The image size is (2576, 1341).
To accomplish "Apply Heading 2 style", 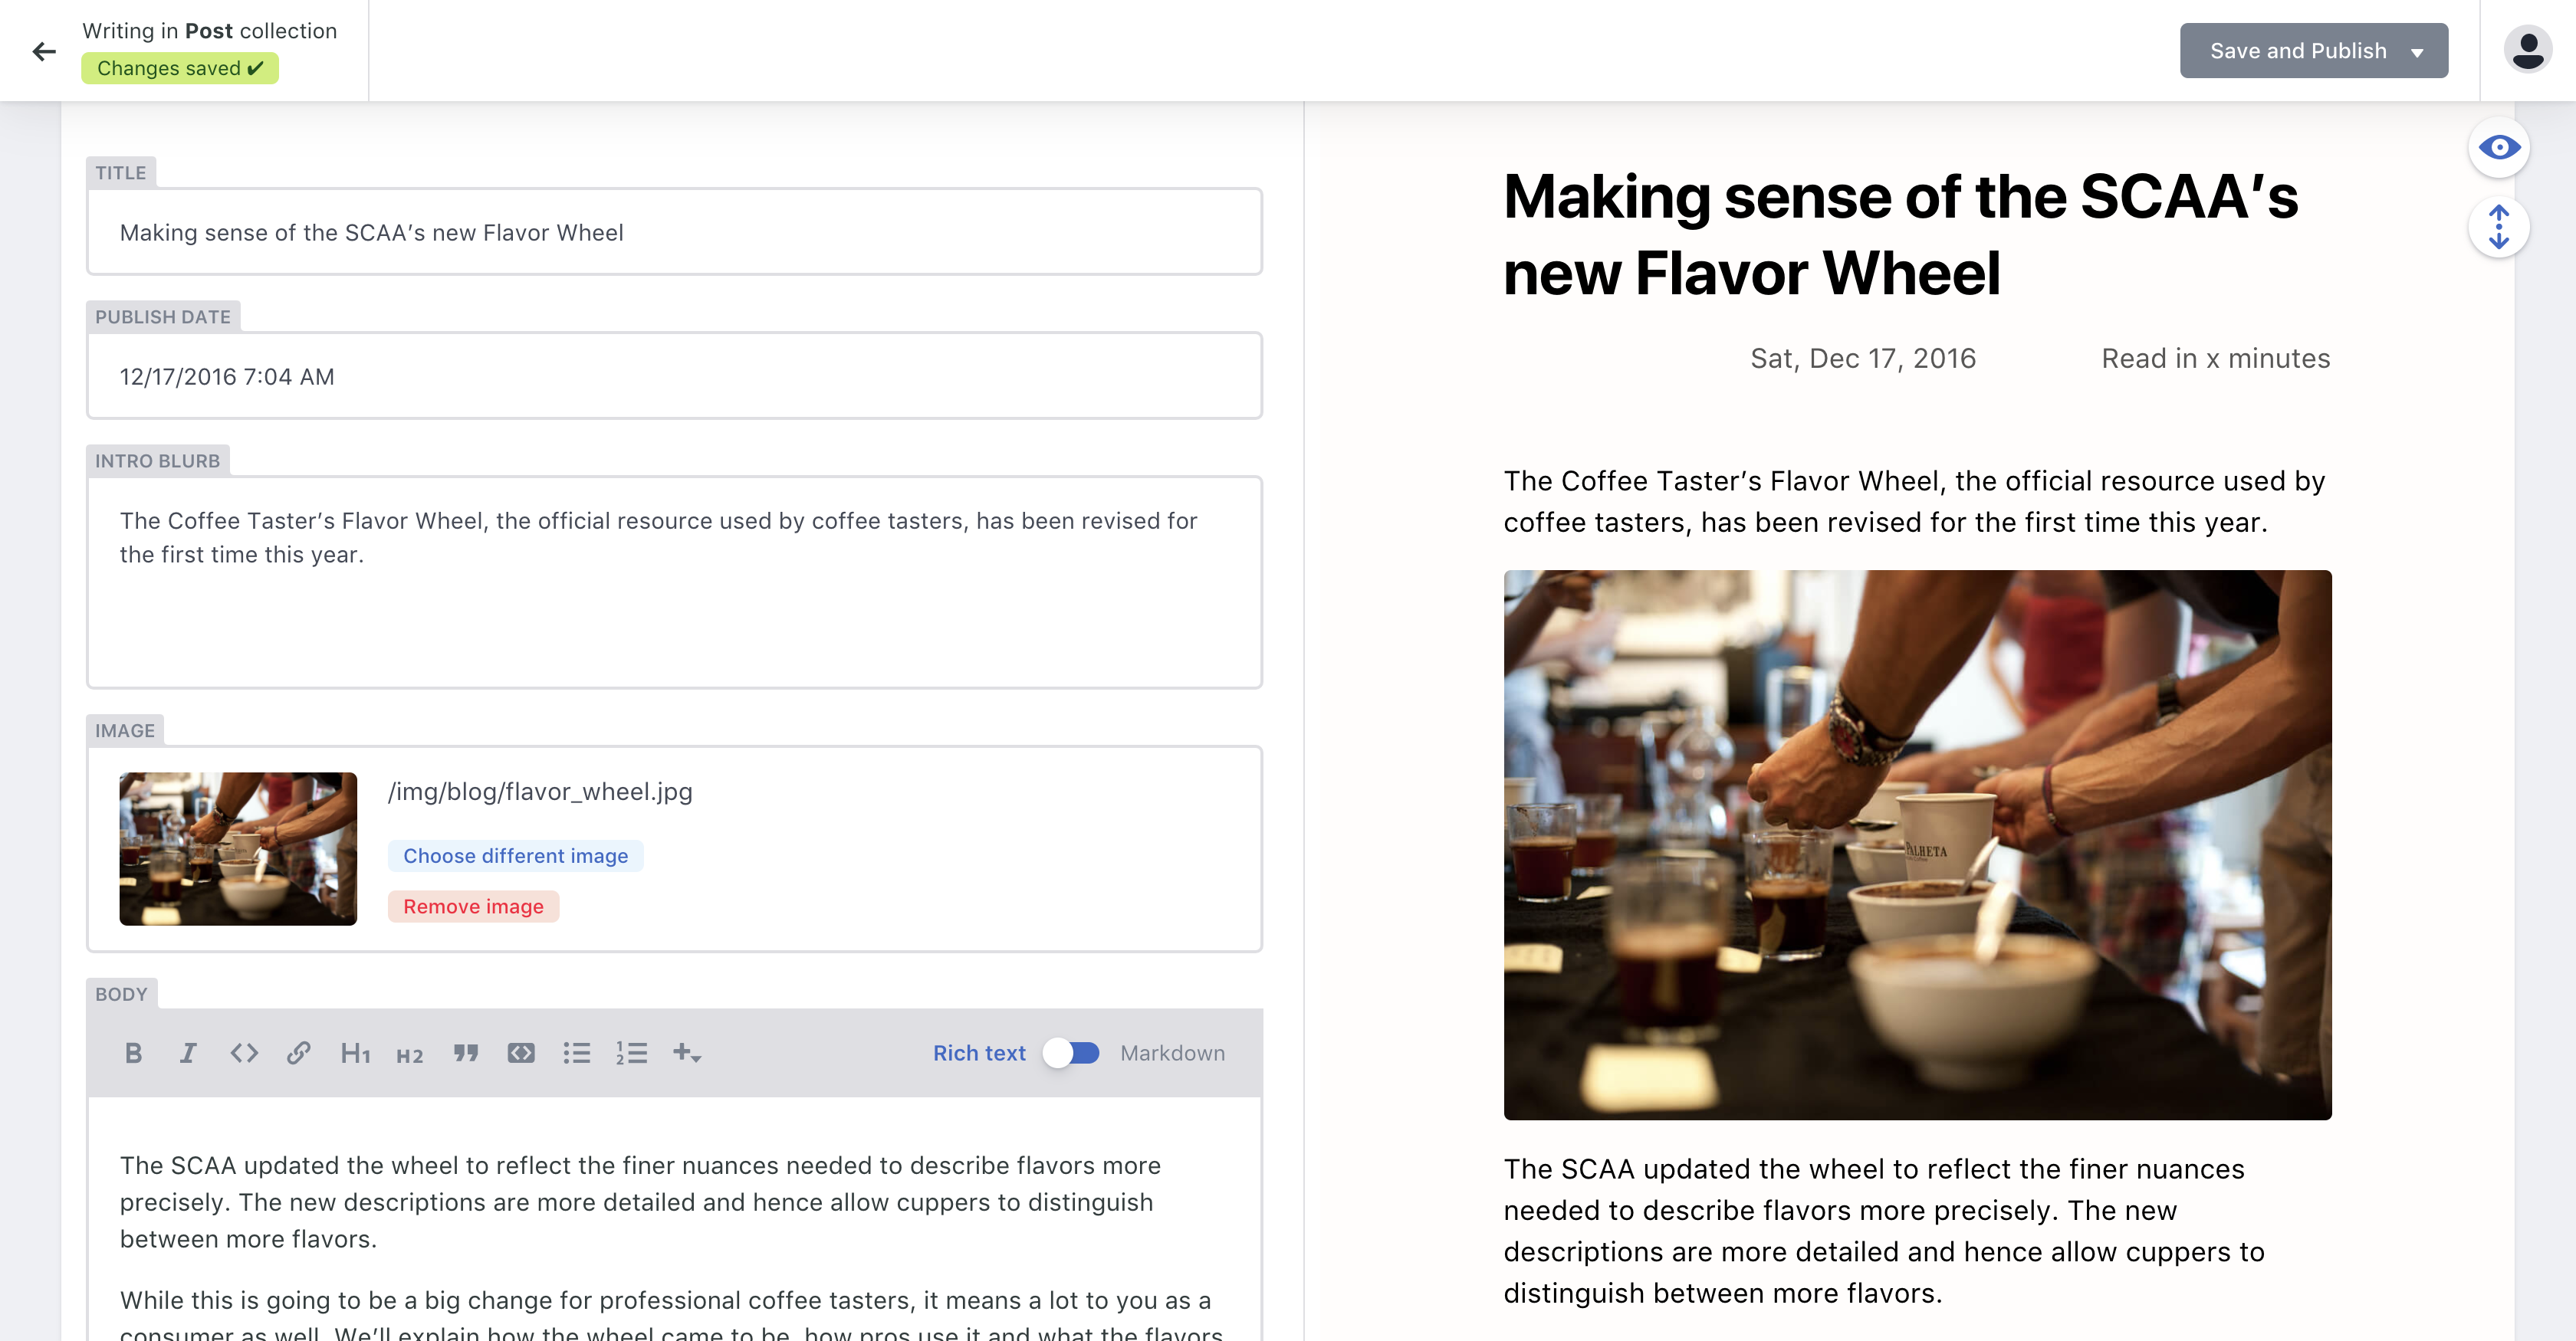I will 410,1052.
